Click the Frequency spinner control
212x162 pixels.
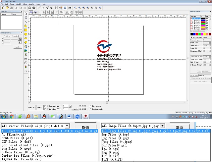(210, 51)
